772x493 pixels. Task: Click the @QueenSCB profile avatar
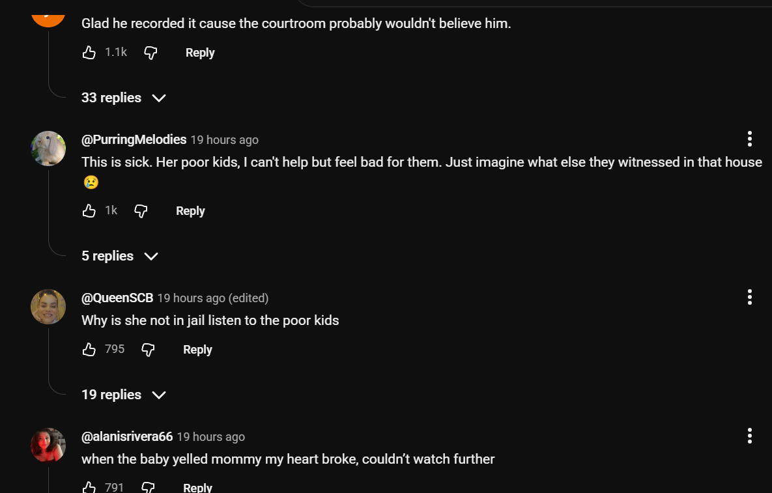(48, 307)
